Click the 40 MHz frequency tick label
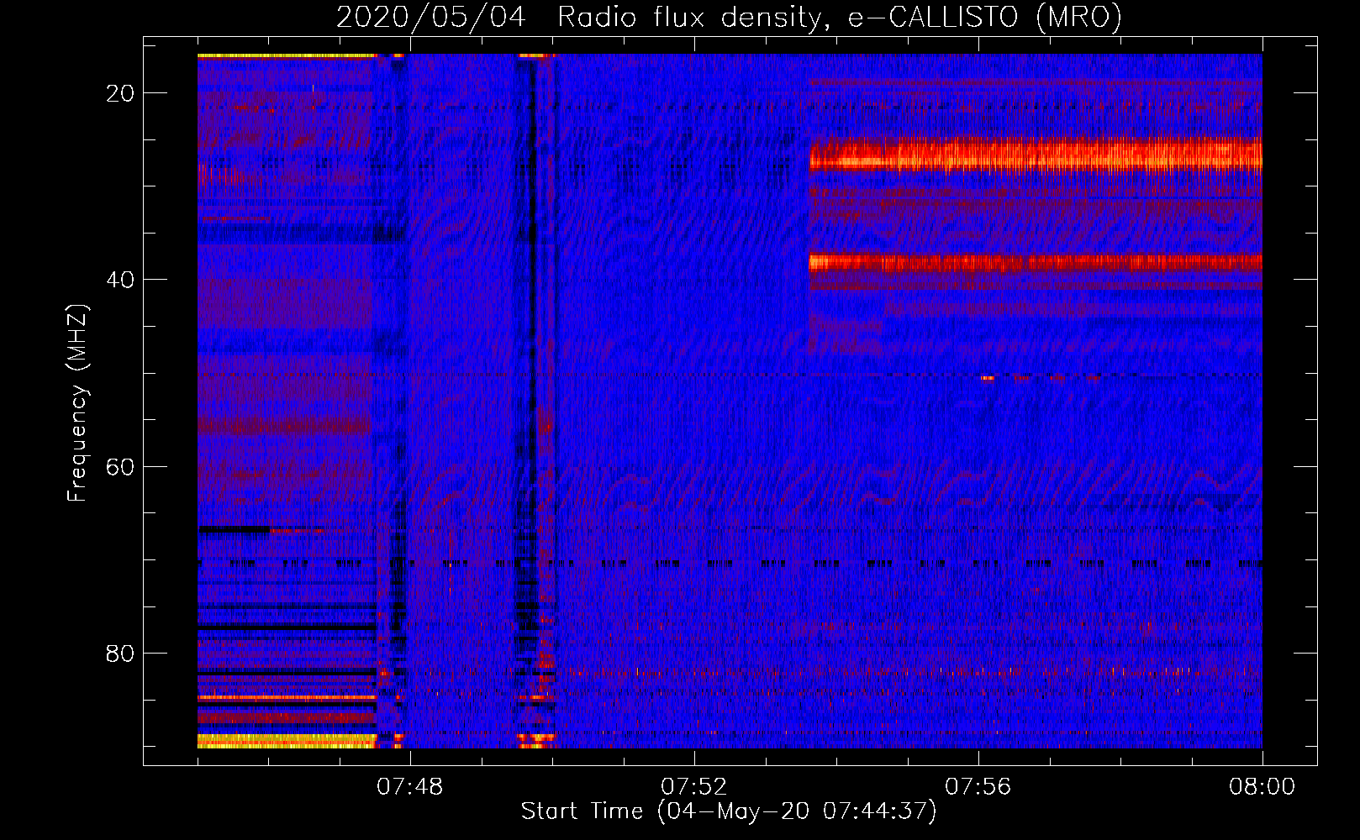 120,279
